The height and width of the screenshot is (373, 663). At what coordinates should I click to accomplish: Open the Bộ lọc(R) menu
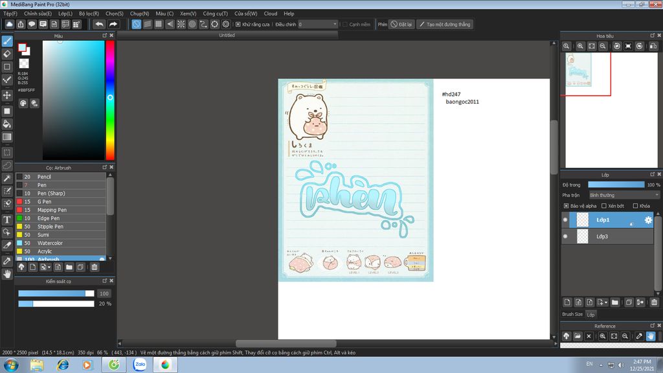click(89, 14)
